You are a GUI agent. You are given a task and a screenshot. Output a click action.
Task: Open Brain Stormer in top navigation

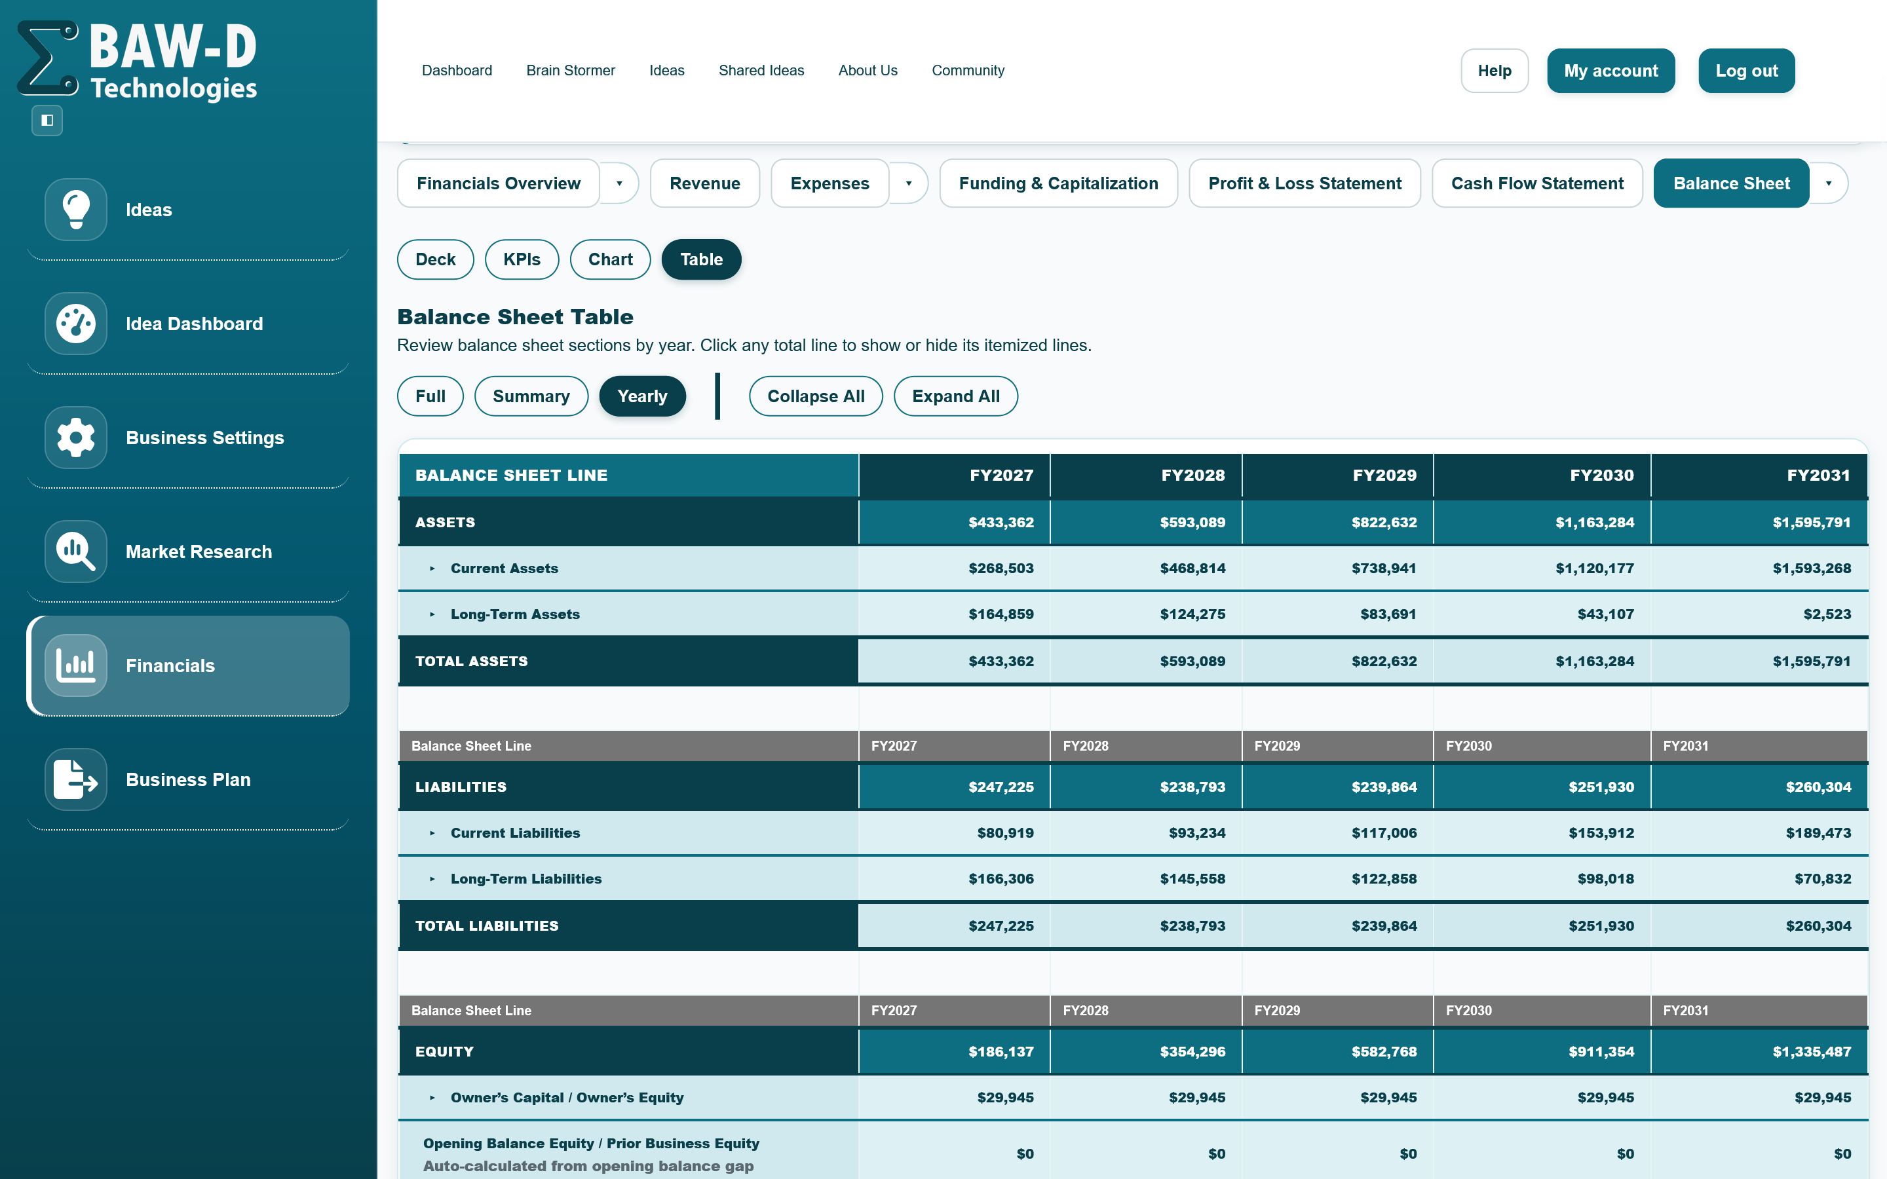(571, 70)
